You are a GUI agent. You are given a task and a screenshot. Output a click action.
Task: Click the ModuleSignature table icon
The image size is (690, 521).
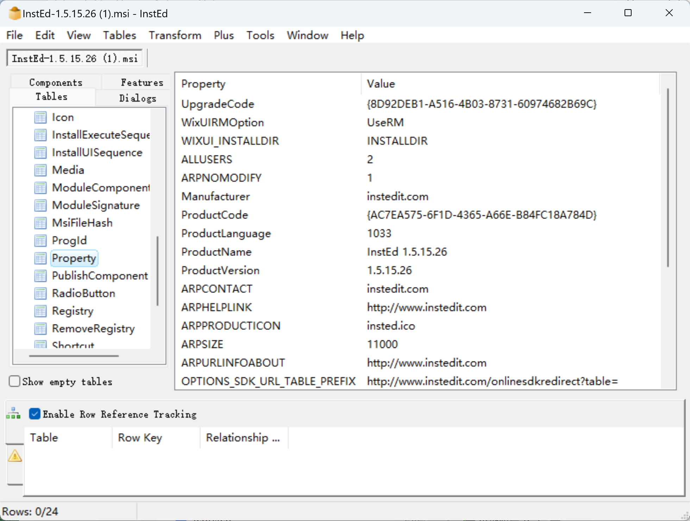click(40, 205)
